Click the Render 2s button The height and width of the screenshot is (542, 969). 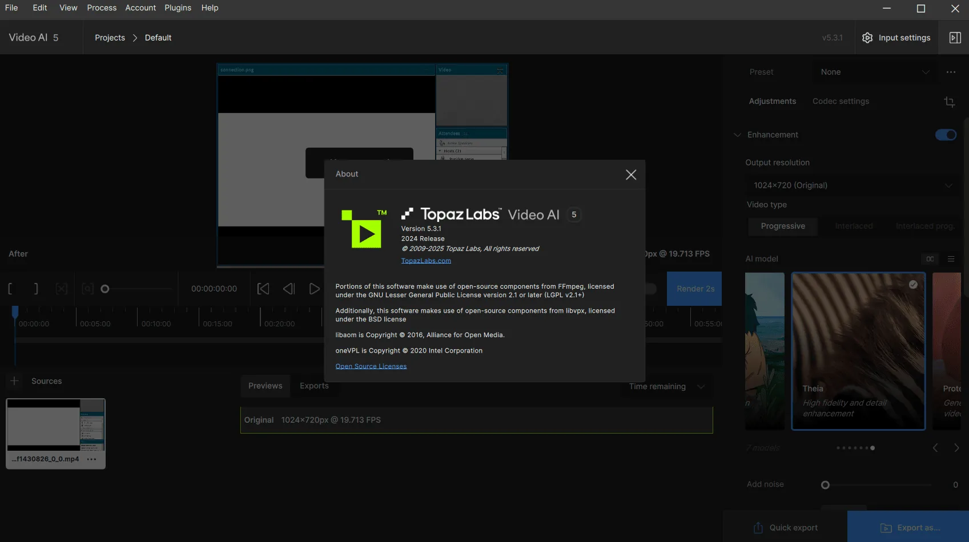coord(694,289)
